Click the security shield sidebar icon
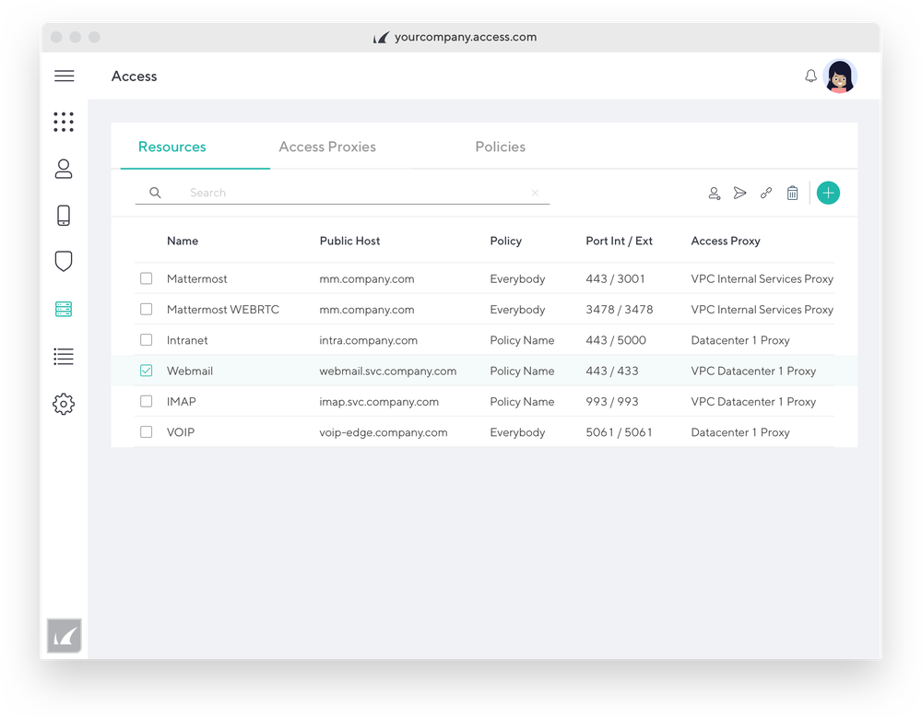Image resolution: width=922 pixels, height=719 pixels. (x=64, y=261)
